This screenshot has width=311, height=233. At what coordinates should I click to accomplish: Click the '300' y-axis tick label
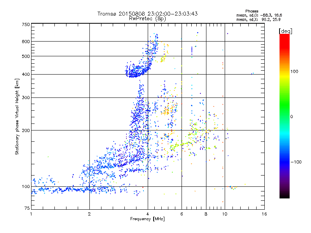click(26, 98)
